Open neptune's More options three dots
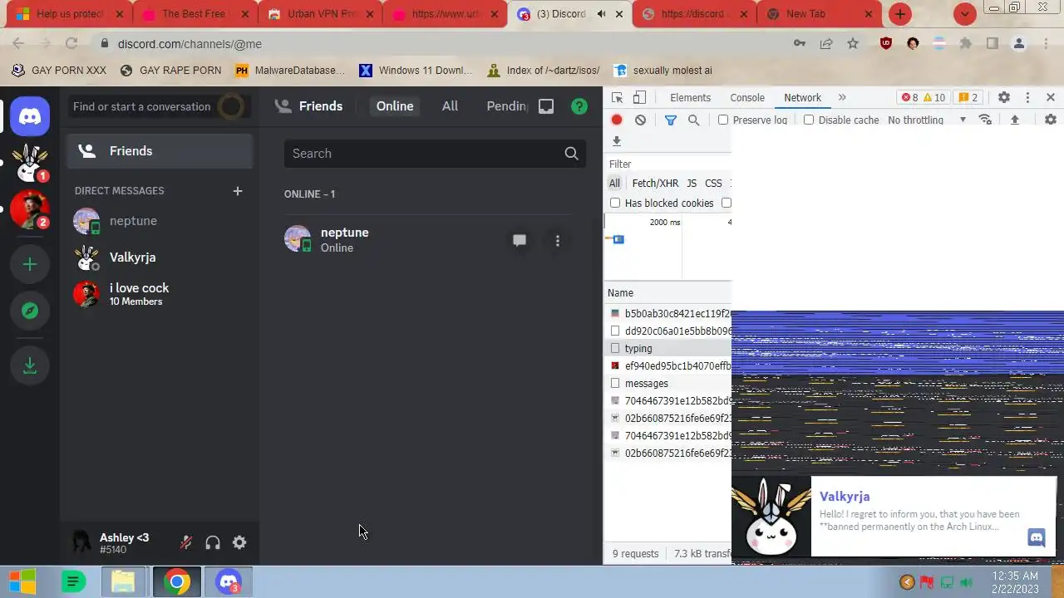 point(558,240)
